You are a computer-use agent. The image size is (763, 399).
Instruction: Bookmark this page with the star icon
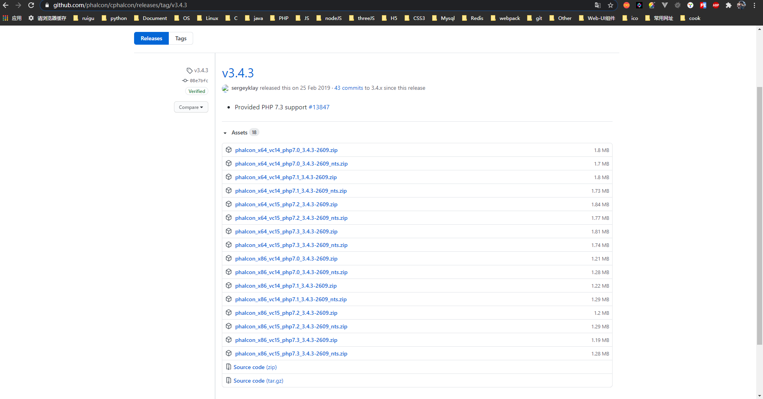(611, 5)
